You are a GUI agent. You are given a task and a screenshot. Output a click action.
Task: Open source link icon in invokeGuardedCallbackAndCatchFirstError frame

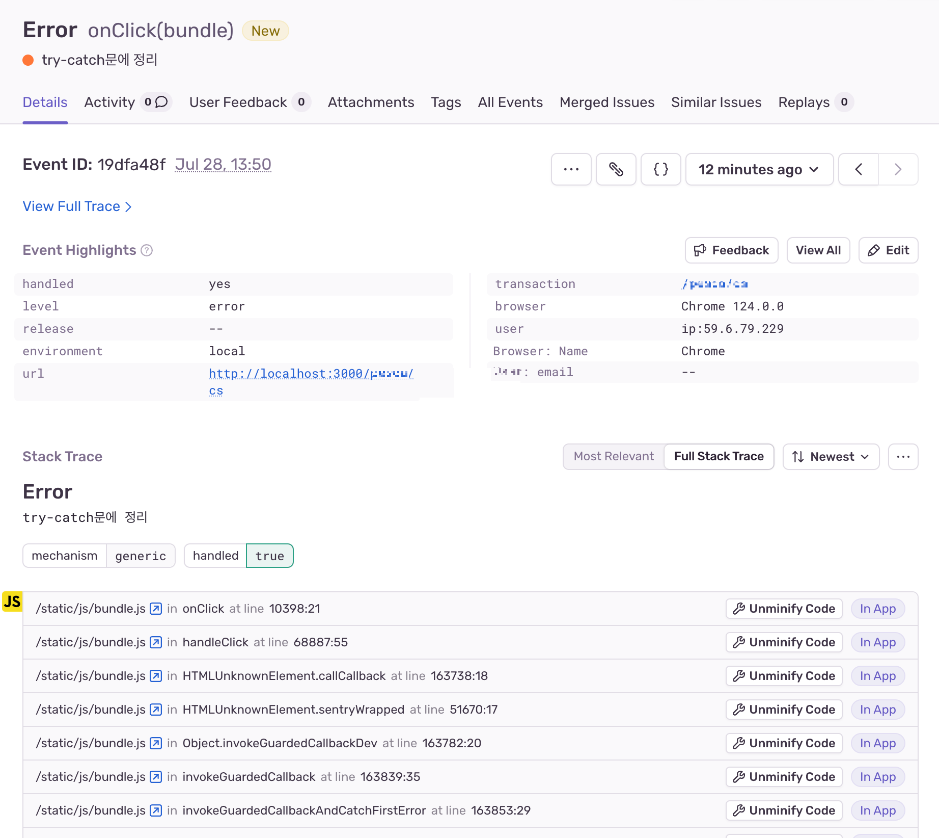coord(156,810)
